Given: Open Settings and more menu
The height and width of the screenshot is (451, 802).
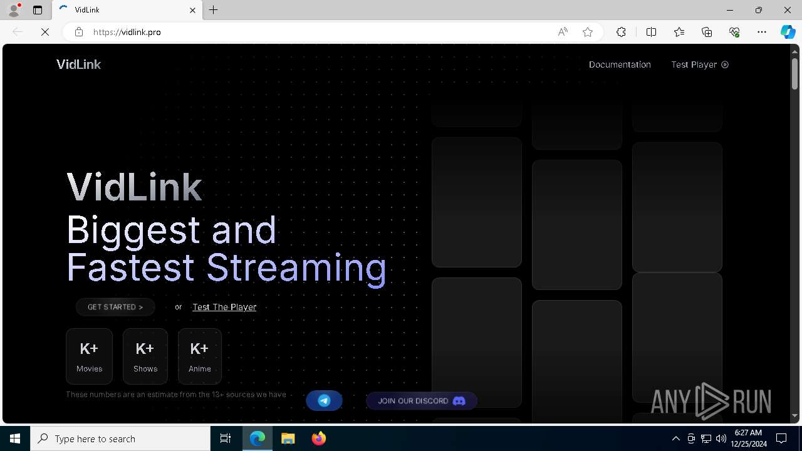Looking at the screenshot, I should (x=762, y=32).
